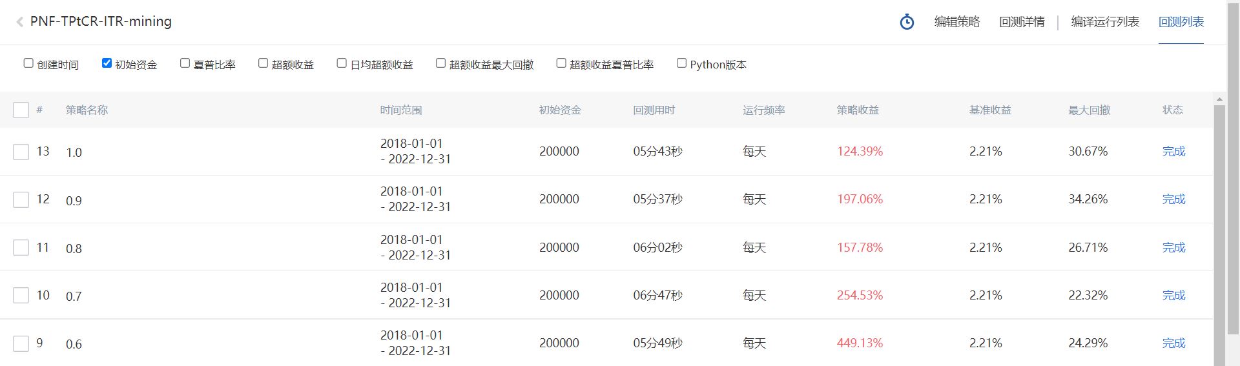The height and width of the screenshot is (366, 1240).
Task: Switch to 编译运行列表 tab
Action: pyautogui.click(x=1104, y=22)
